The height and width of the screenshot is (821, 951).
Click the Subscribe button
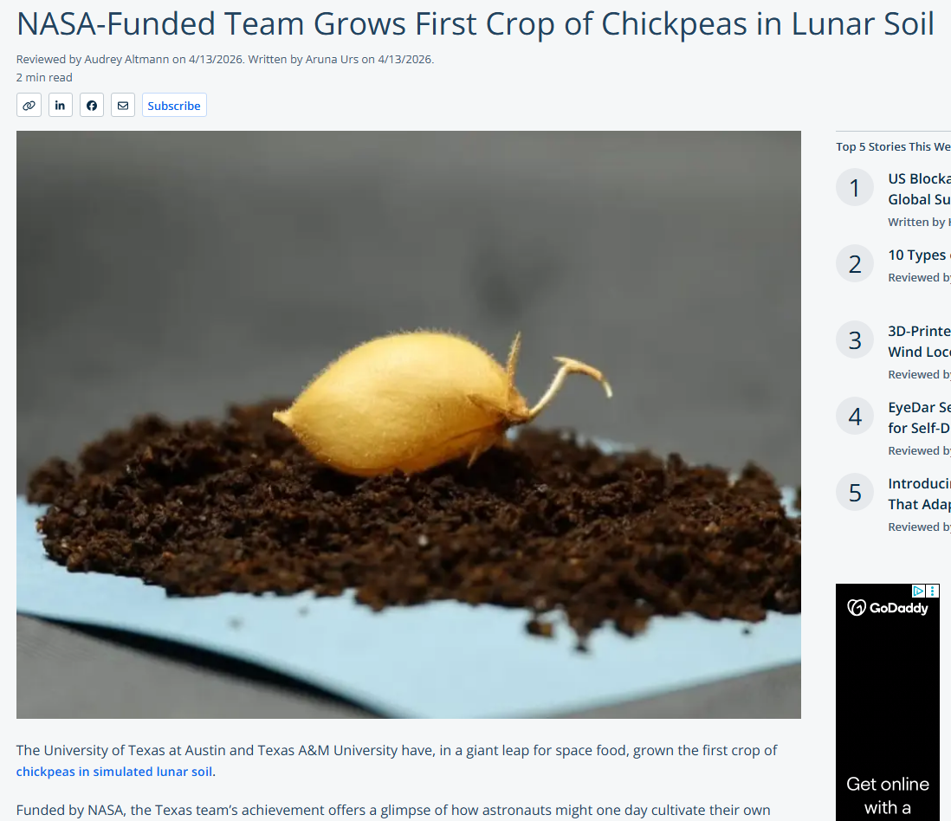point(174,105)
